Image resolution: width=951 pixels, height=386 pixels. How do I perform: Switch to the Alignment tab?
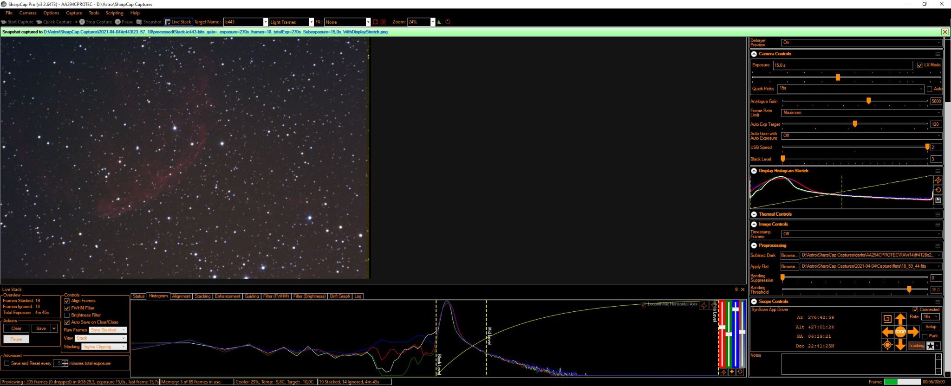[x=181, y=296]
